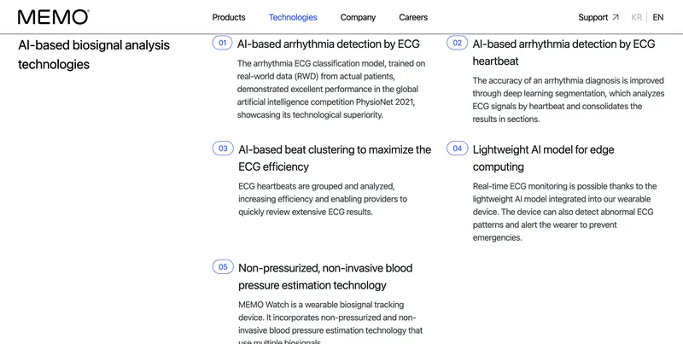
Task: Open the Support link
Action: [593, 17]
